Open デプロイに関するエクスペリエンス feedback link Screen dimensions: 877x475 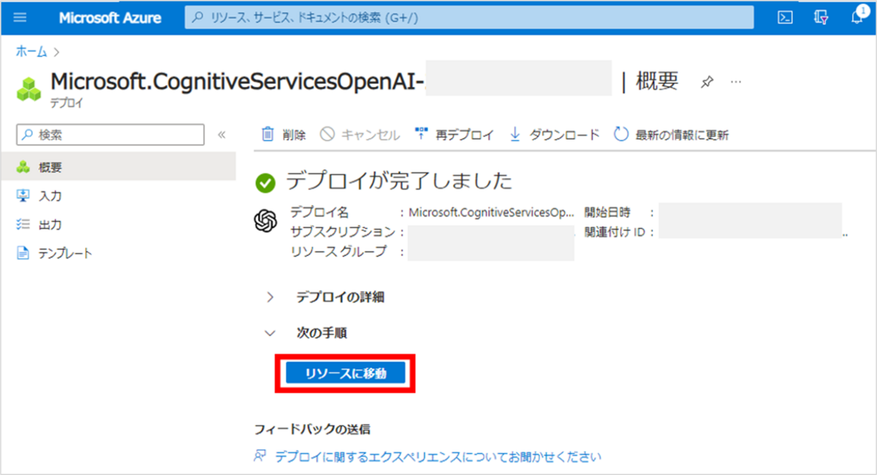pos(438,457)
